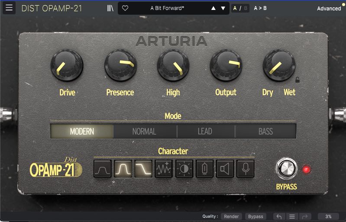Click the High knob

pos(173,65)
